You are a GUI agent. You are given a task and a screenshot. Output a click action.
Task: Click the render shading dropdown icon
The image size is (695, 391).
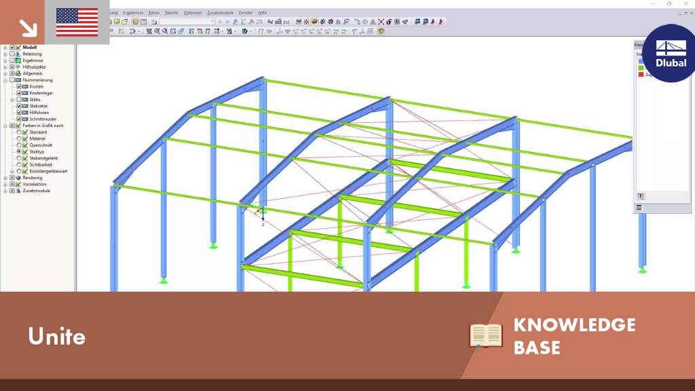point(245,31)
